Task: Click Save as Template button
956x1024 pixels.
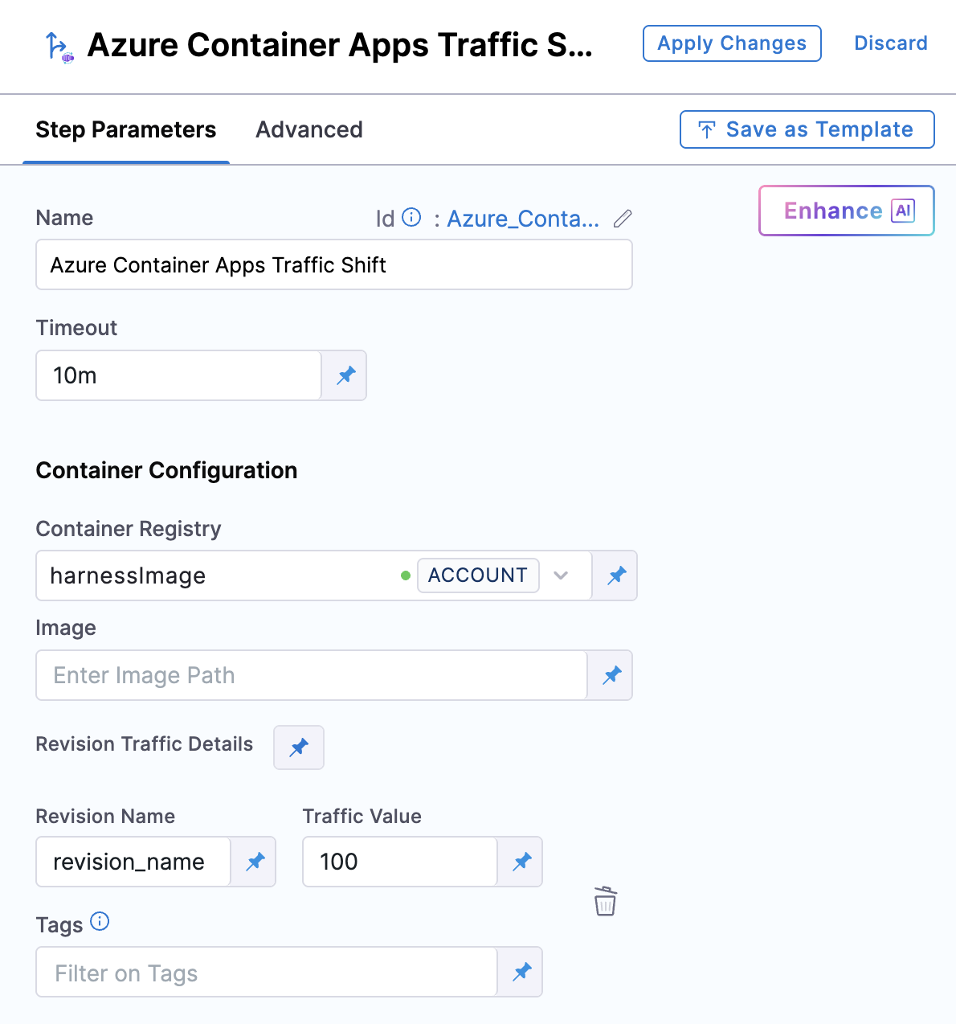Action: [807, 129]
